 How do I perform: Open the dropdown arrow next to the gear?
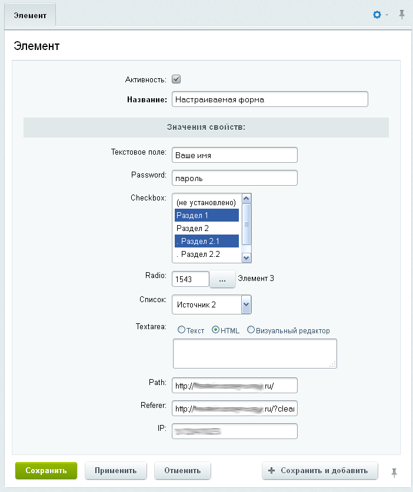pos(387,15)
